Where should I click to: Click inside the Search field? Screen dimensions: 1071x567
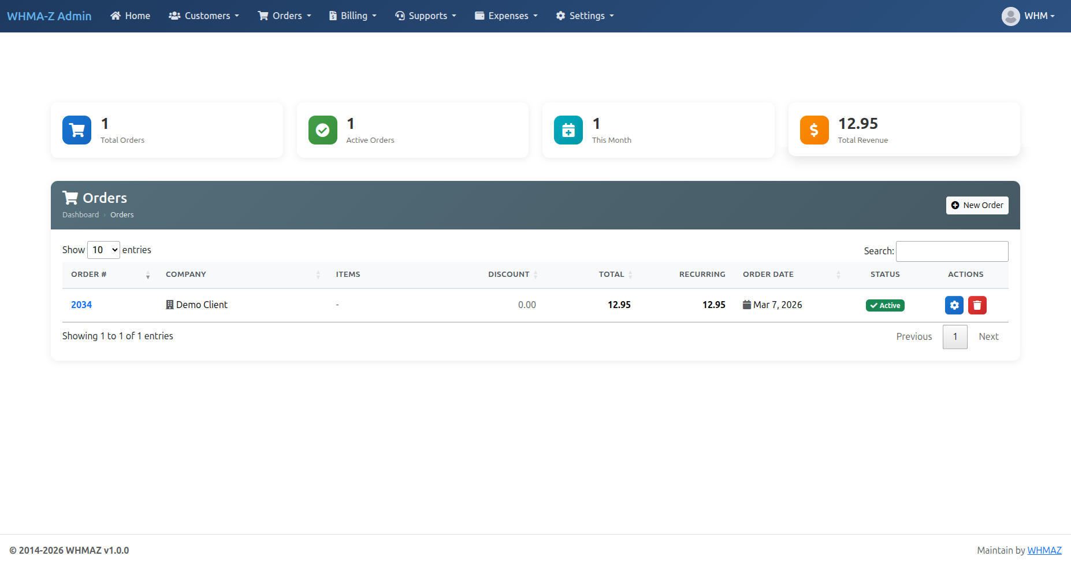(x=952, y=251)
